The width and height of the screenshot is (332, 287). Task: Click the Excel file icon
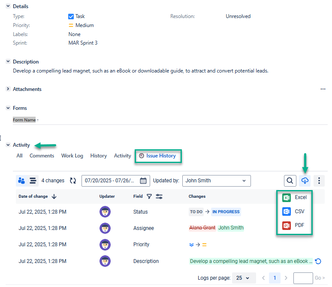tap(286, 198)
